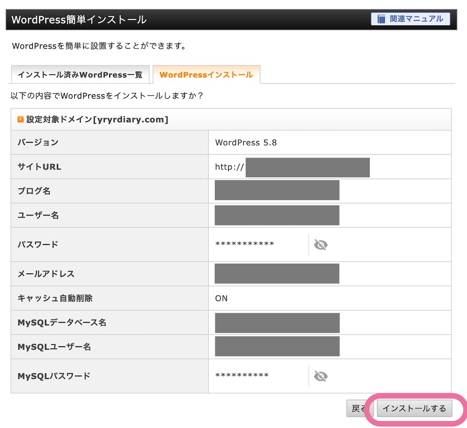Click the masked MySQLパスワード asterisks
467x428 pixels.
[x=242, y=375]
